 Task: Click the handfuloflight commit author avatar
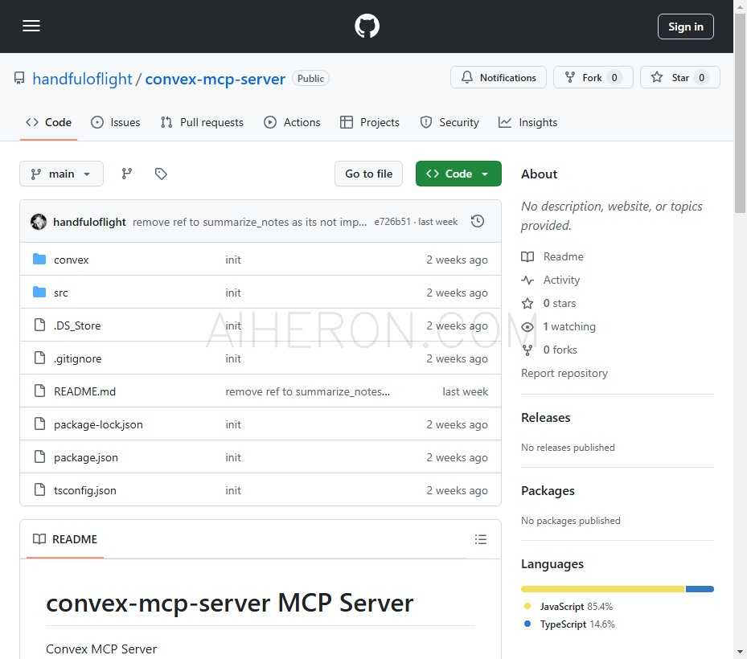click(x=39, y=222)
